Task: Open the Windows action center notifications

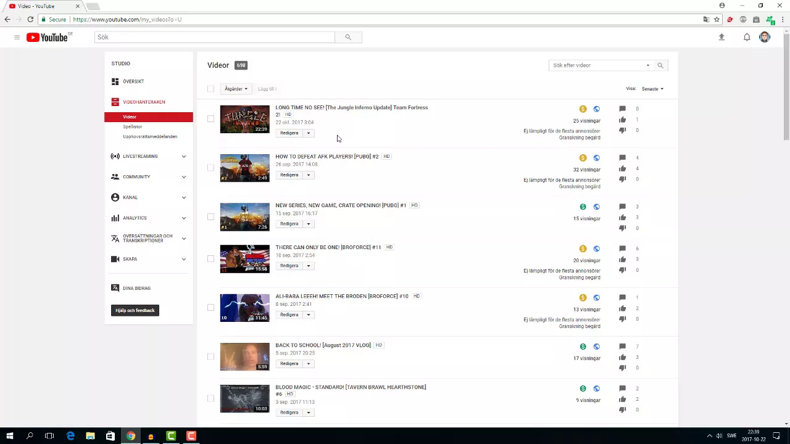Action: 777,436
